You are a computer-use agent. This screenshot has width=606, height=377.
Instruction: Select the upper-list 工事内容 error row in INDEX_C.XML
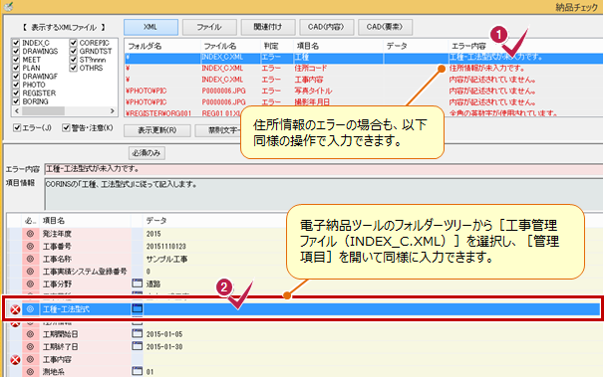tap(363, 80)
